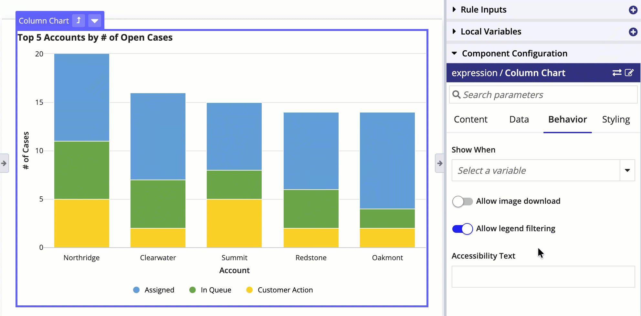641x316 pixels.
Task: Click the Customer Action legend label
Action: click(285, 290)
